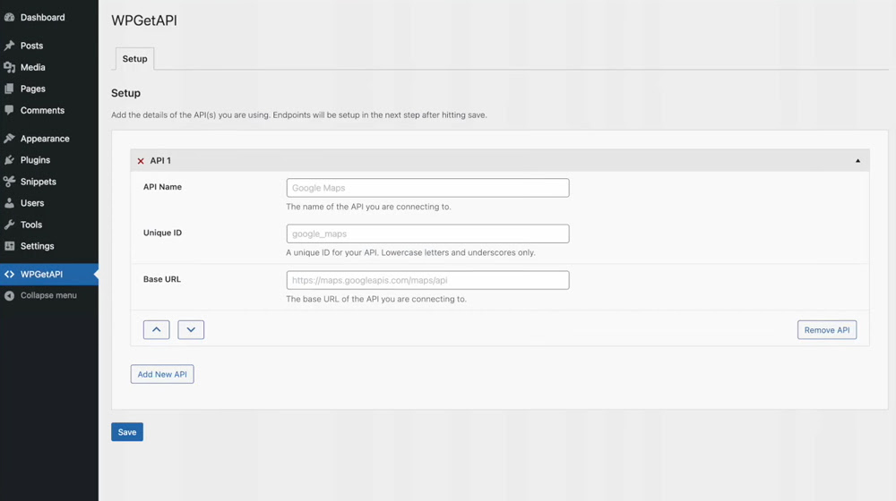Click the Settings sliders icon
Screen dimensions: 896x501
[x=9, y=246]
